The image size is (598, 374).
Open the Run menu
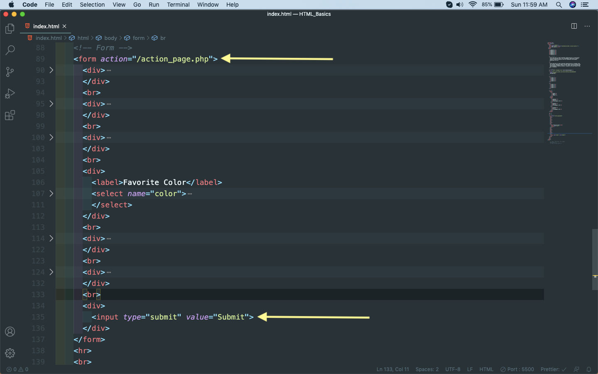[x=154, y=5]
